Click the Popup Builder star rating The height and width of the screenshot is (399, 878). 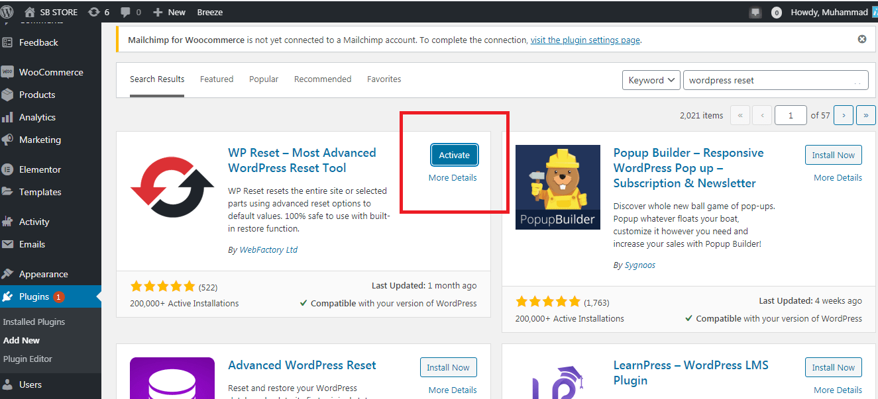548,302
